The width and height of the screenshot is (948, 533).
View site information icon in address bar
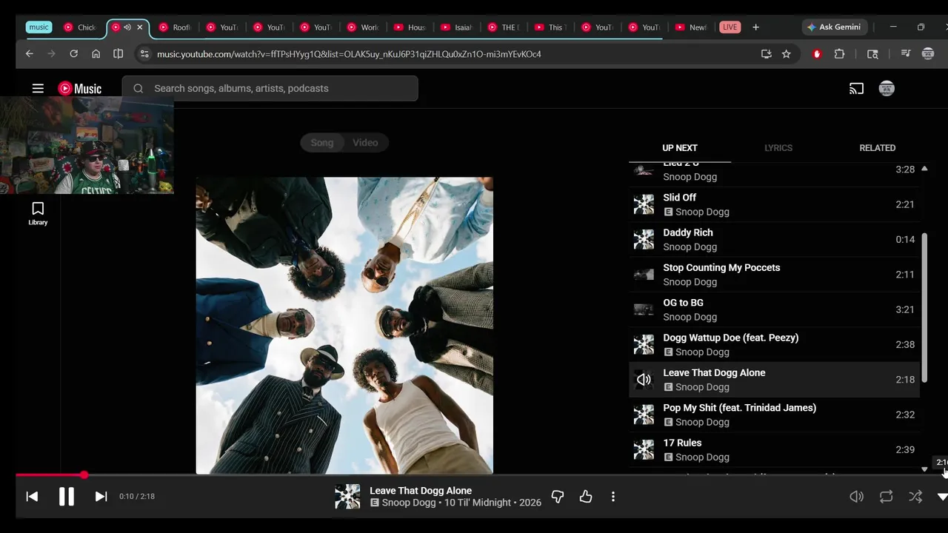click(144, 54)
